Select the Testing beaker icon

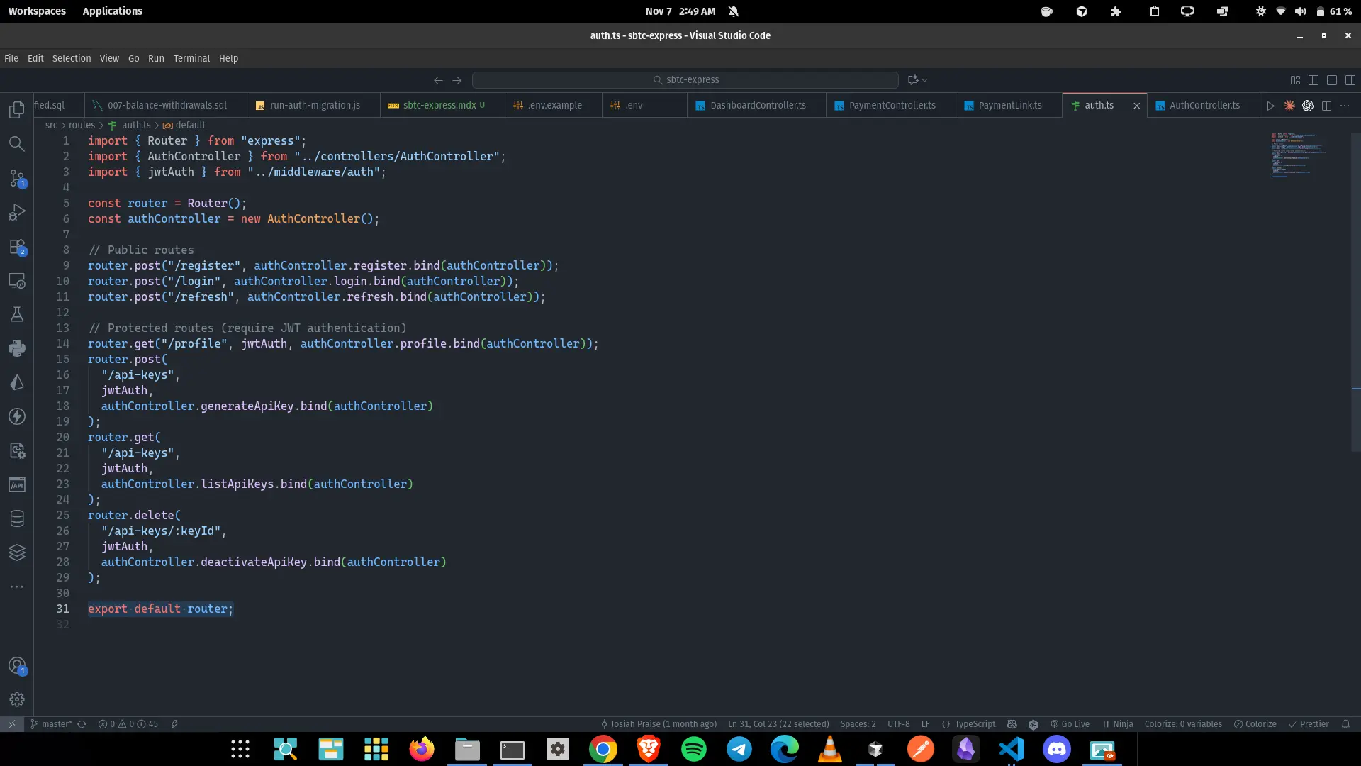point(17,314)
